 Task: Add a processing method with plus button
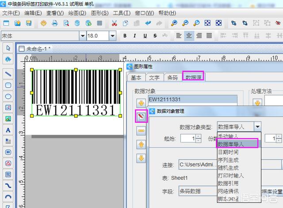tap(257, 103)
